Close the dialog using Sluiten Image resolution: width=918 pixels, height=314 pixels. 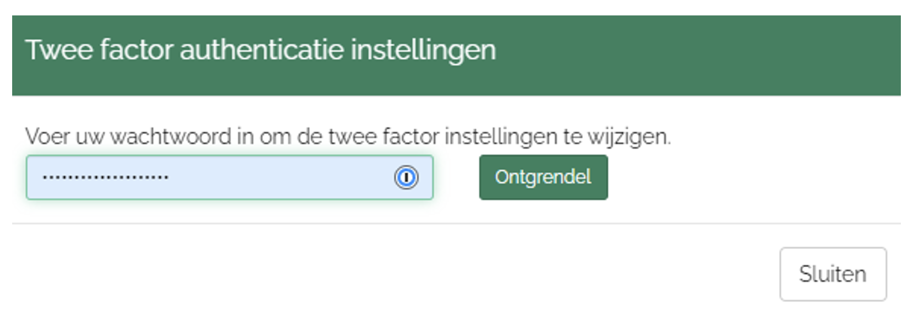pyautogui.click(x=832, y=274)
